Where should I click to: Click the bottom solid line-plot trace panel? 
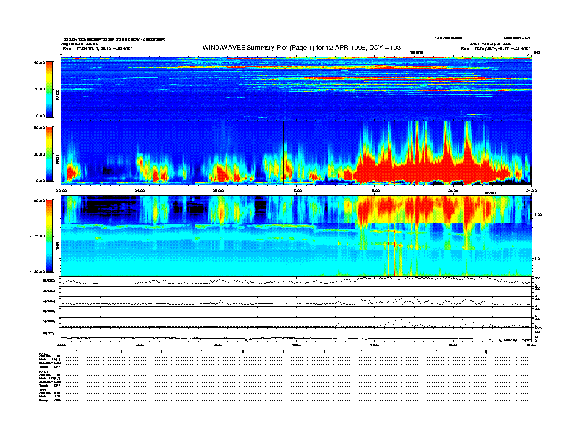tap(297, 334)
